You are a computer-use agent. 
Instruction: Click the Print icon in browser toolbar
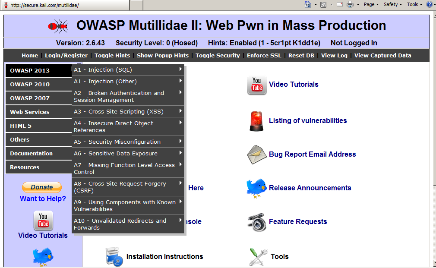350,4
